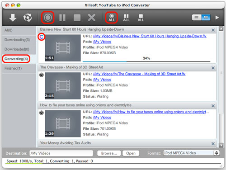The height and width of the screenshot is (170, 226).
Task: Click waiting status icon of taxes video
Action: [x=42, y=113]
